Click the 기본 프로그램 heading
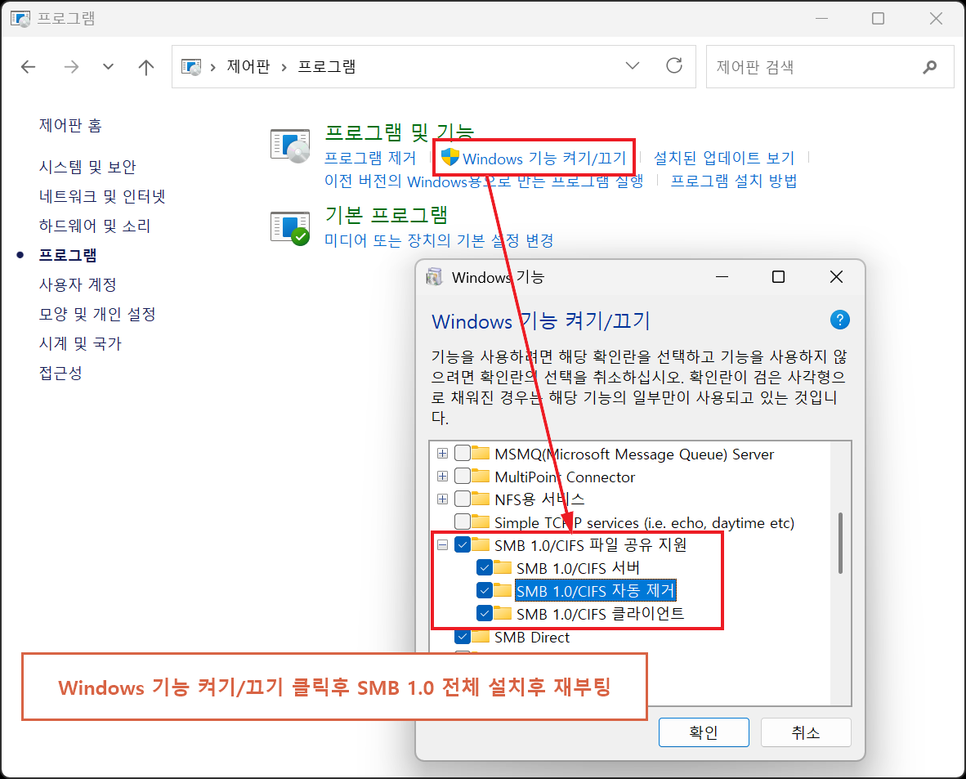 [387, 215]
